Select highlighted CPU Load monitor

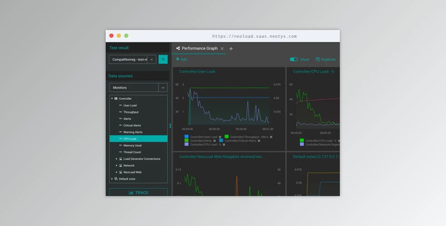[x=139, y=139]
